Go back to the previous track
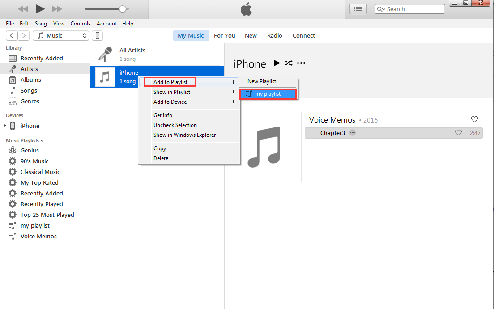Viewport: 494px width, 309px height. click(23, 9)
